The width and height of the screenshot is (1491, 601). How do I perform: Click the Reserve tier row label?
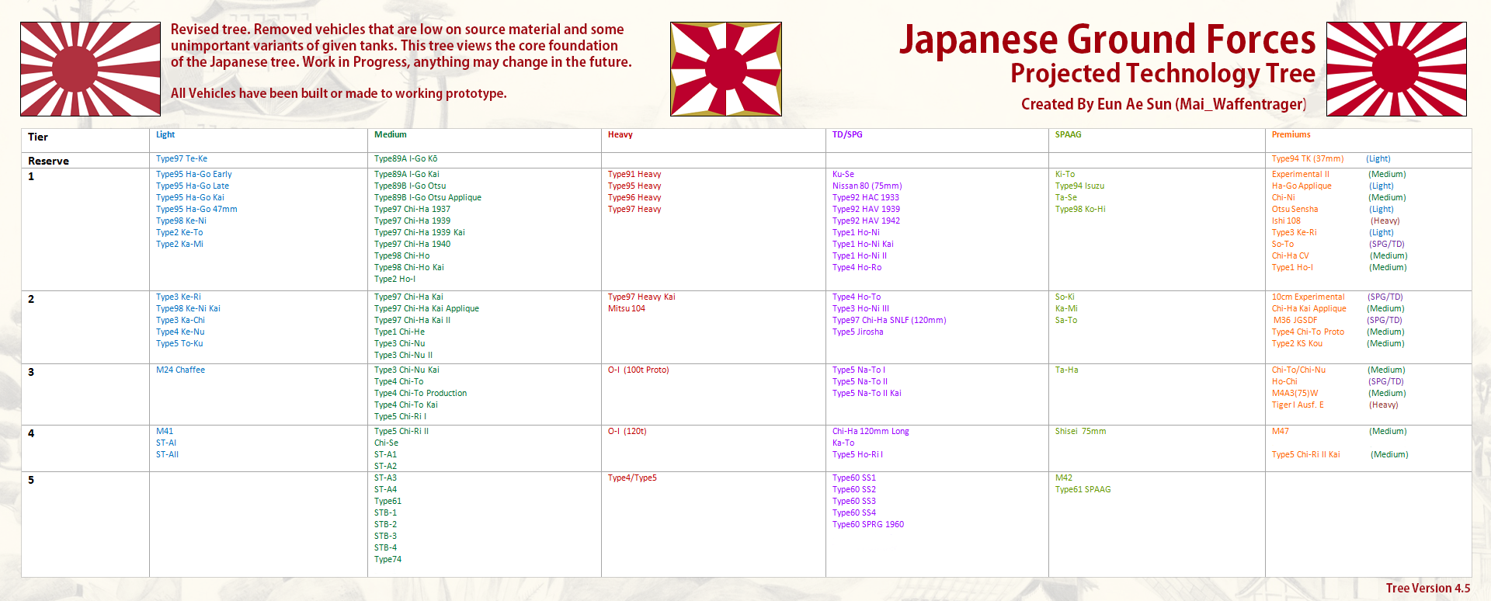[48, 162]
